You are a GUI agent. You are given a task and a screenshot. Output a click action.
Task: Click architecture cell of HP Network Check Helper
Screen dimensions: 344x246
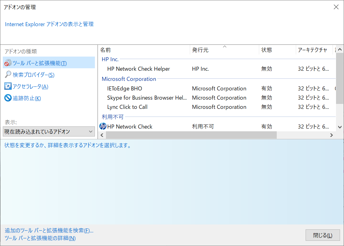click(313, 69)
